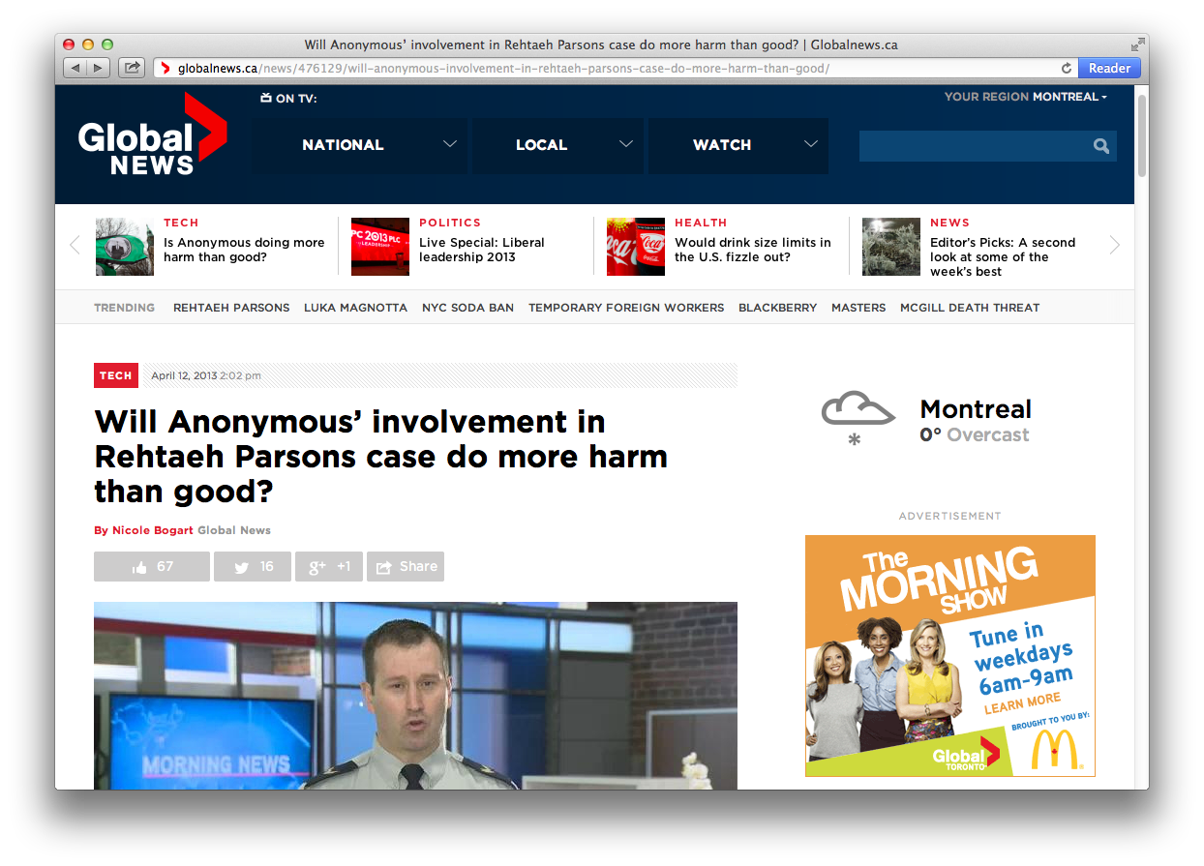Open 'Is Anonymous doing more harm' headline
The width and height of the screenshot is (1204, 866).
pos(244,250)
